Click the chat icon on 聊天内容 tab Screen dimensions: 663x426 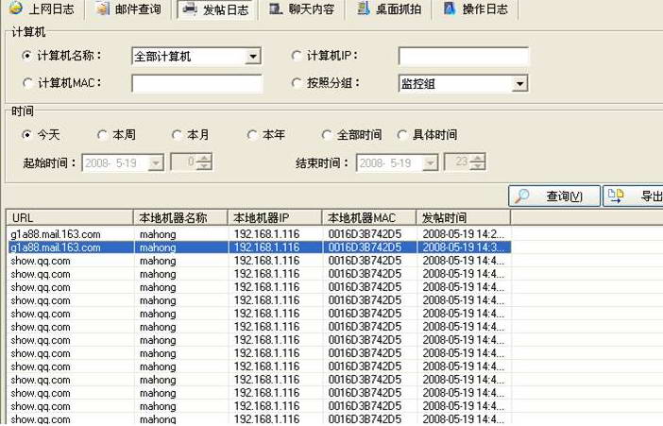click(x=276, y=9)
